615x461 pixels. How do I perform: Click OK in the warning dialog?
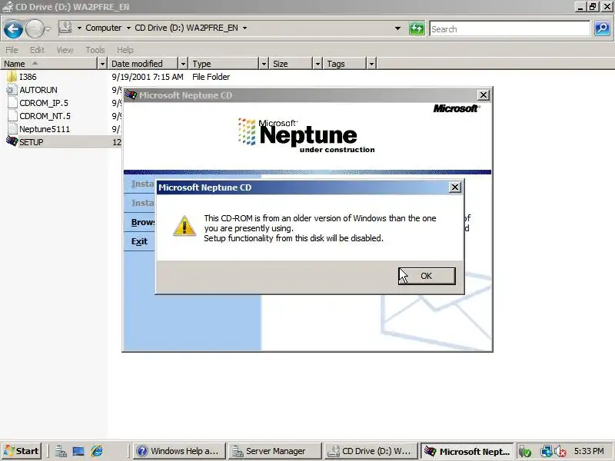coord(427,276)
